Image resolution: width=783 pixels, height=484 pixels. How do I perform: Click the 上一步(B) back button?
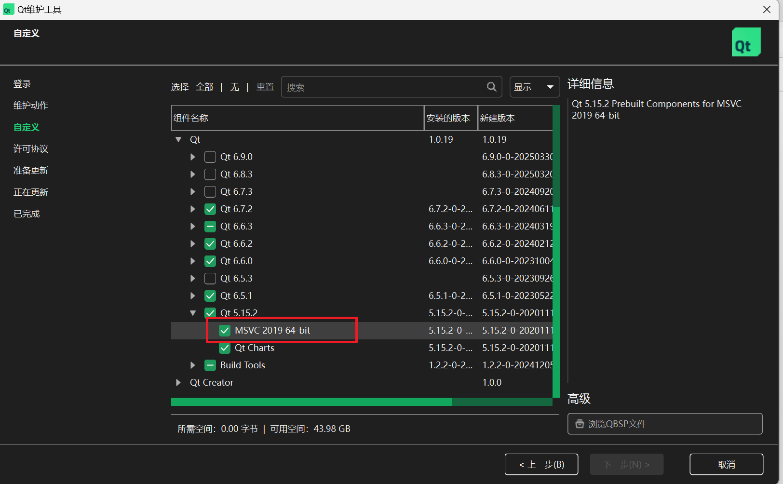click(541, 464)
